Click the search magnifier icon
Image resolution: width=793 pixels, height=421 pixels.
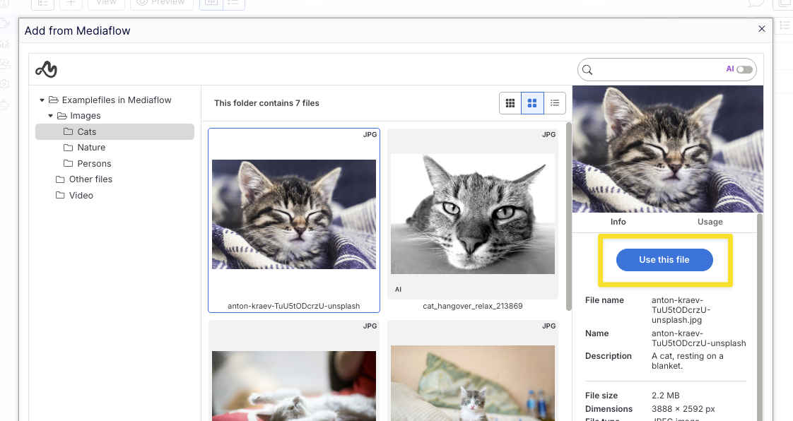[587, 70]
